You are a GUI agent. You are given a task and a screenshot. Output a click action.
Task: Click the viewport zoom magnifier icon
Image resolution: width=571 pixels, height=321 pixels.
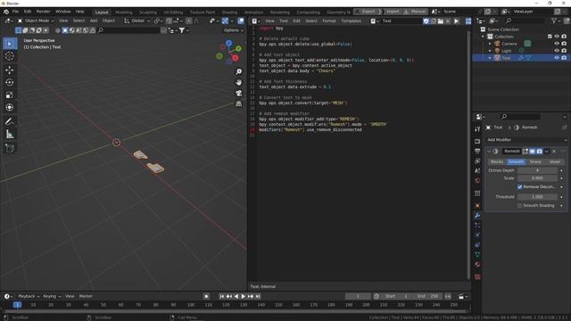pos(238,71)
